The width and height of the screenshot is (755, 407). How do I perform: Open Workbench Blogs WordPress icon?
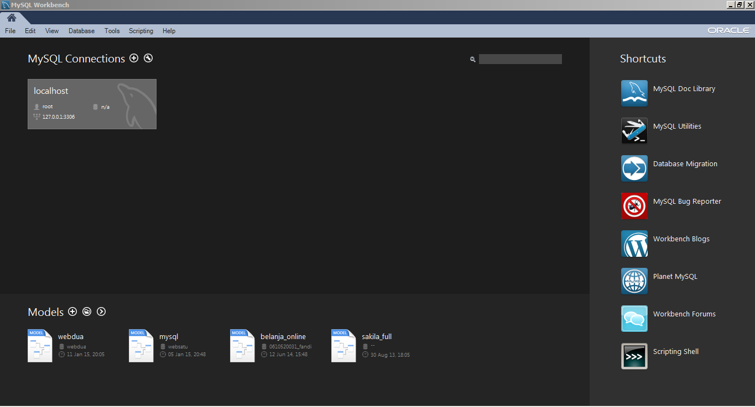click(x=634, y=244)
